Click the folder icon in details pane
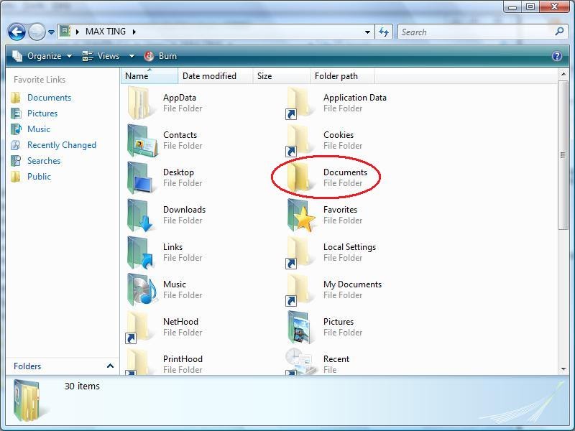The width and height of the screenshot is (575, 431). click(x=27, y=400)
